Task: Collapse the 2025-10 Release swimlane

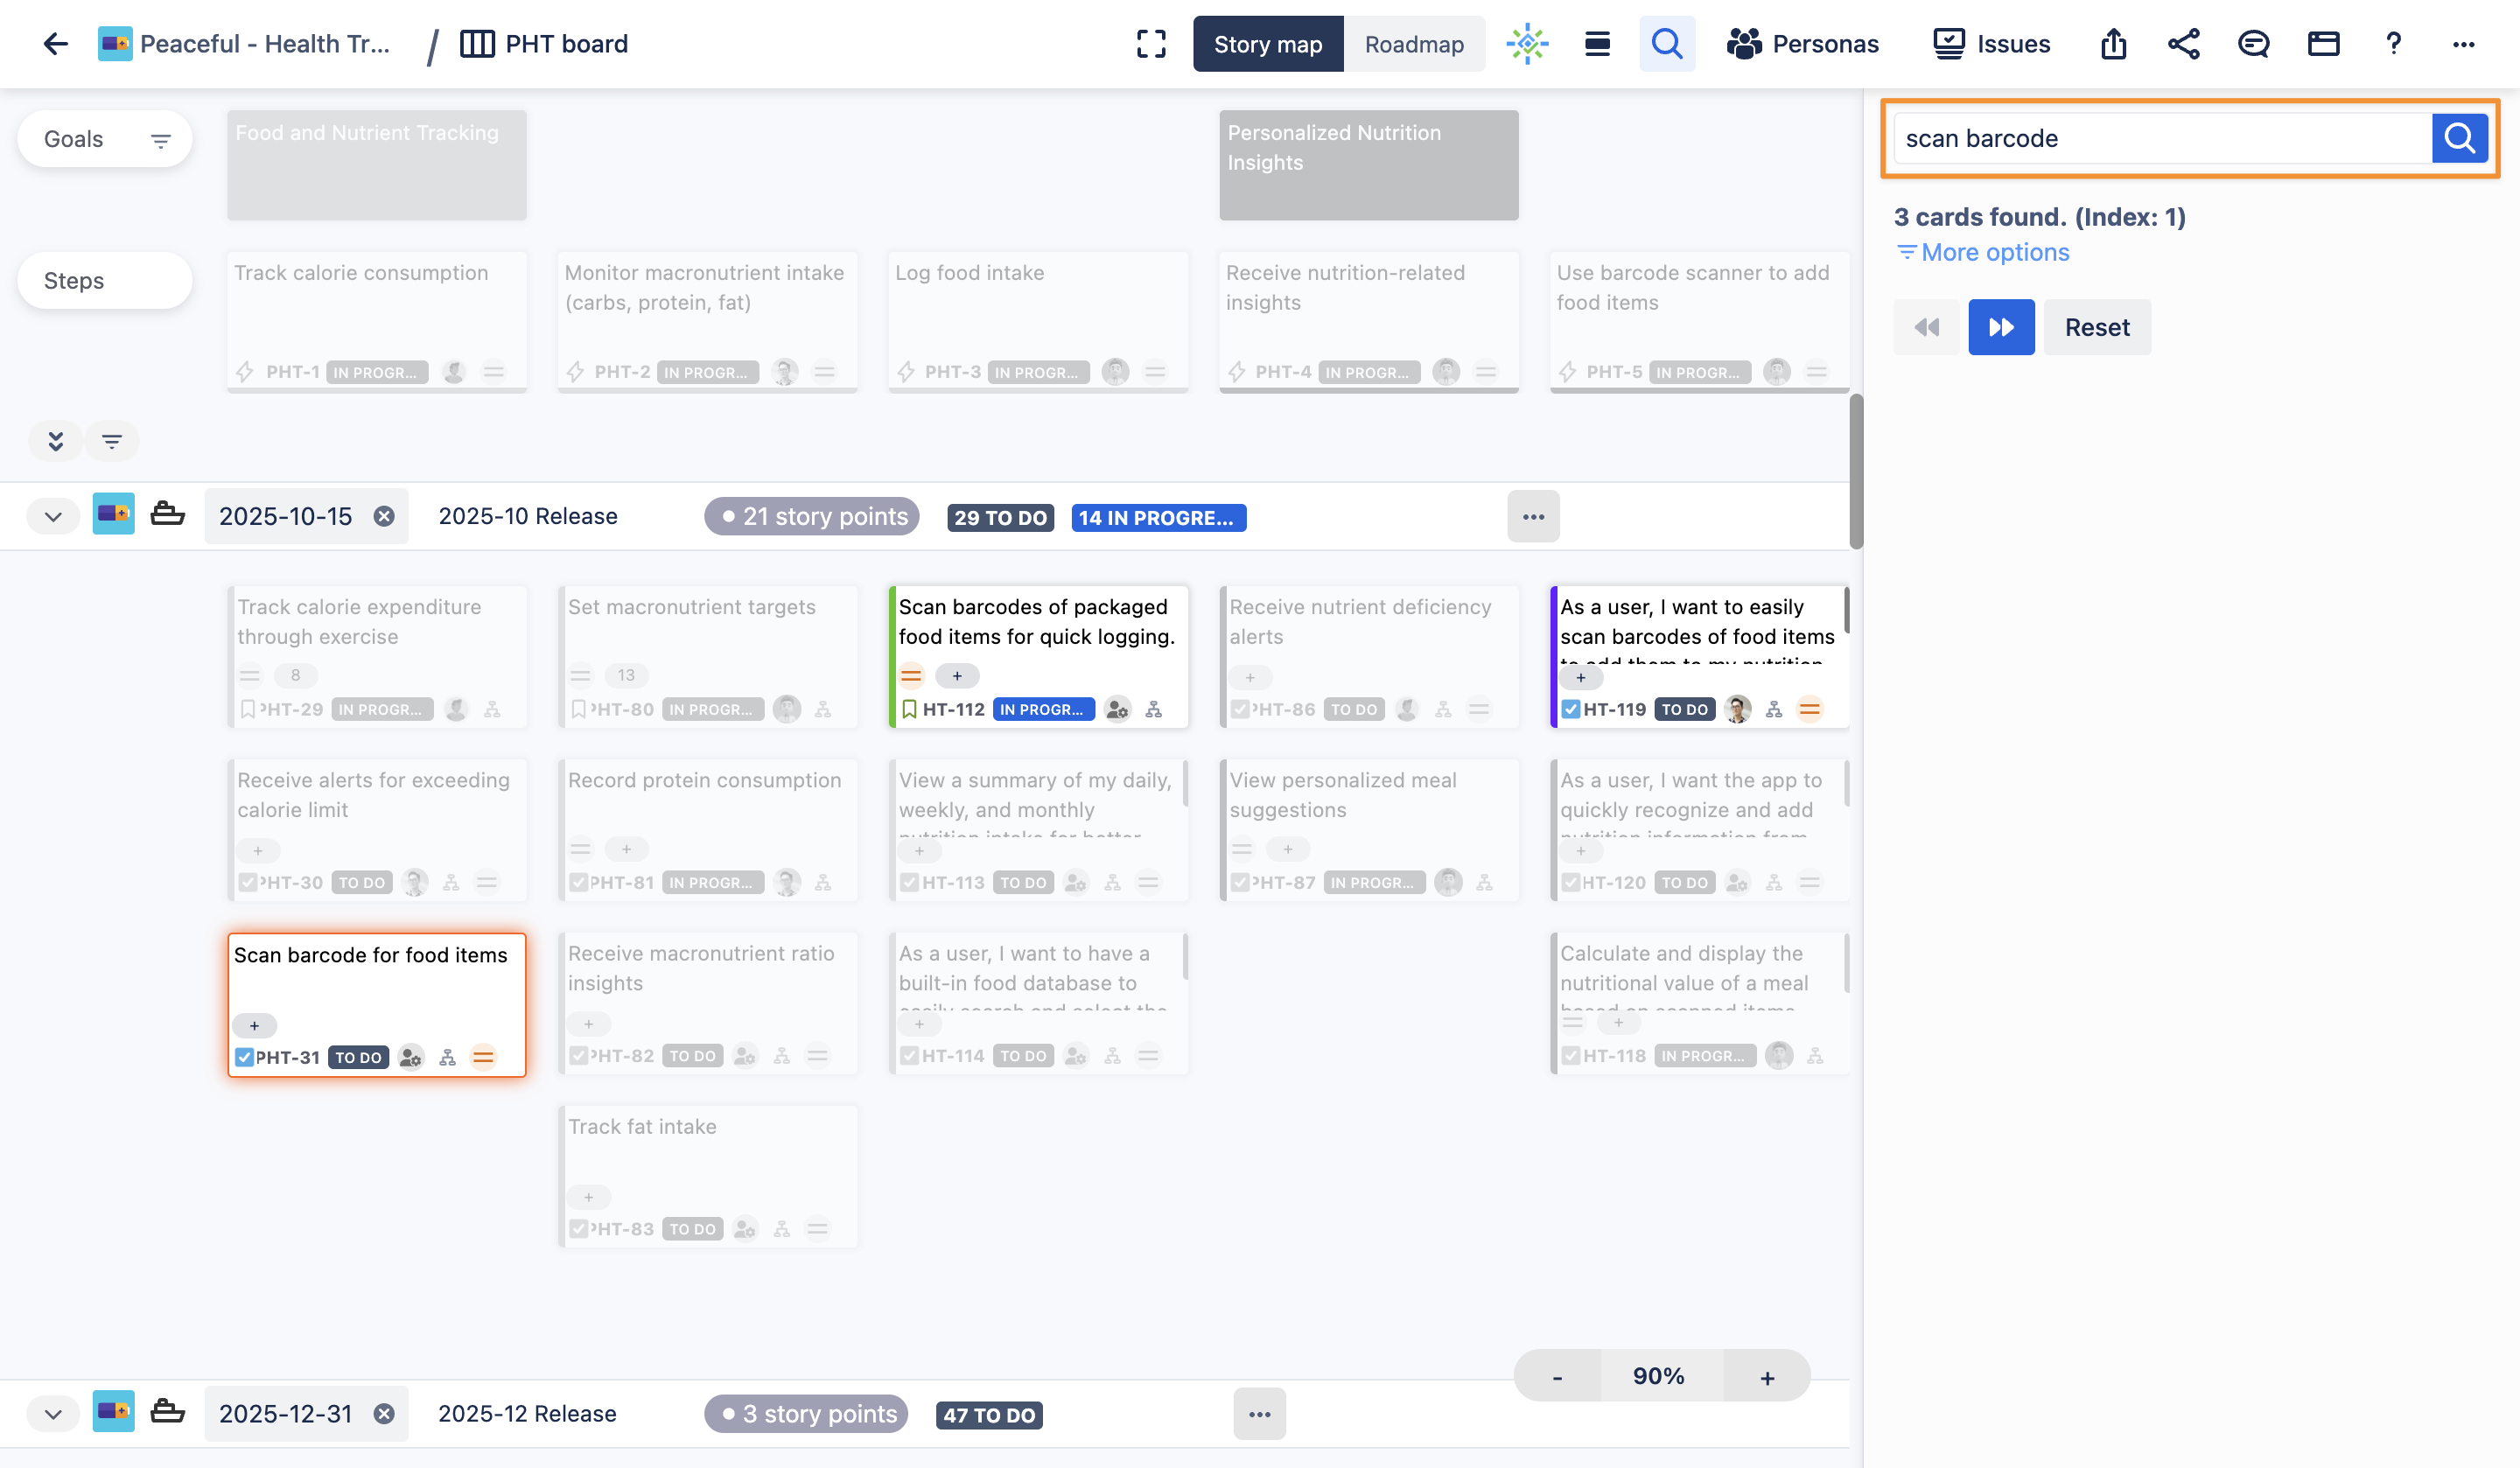Action: coord(54,516)
